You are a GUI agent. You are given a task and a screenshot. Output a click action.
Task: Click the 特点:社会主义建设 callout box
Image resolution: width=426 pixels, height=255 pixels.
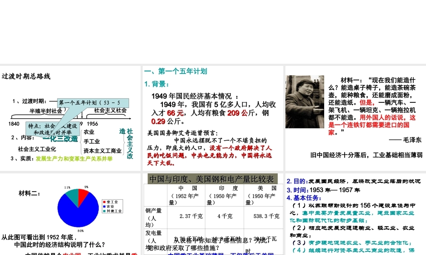(x=53, y=129)
